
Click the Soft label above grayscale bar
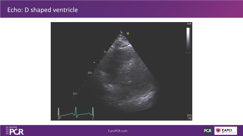tap(189, 24)
